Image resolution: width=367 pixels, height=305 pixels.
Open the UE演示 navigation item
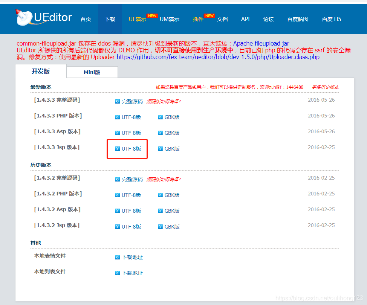coord(138,19)
